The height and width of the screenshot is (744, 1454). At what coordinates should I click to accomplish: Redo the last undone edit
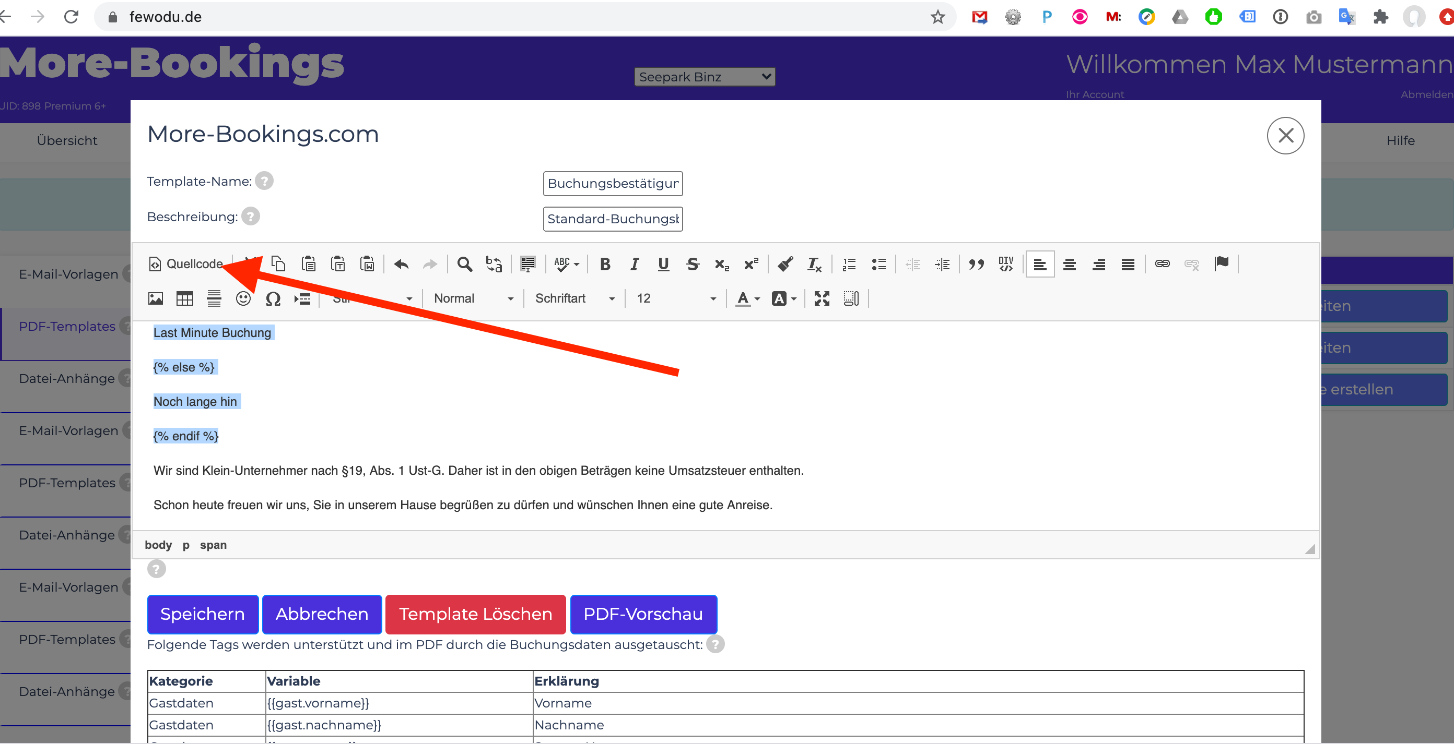(x=431, y=263)
